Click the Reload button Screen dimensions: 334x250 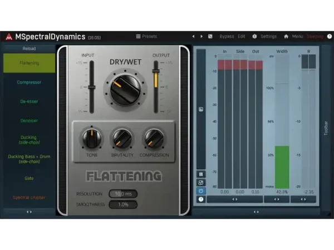[x=29, y=48]
